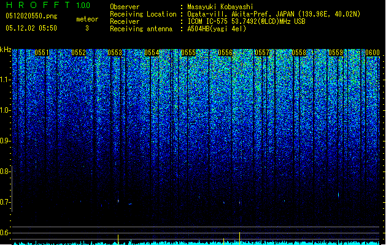Screen dimensions: 386x245
Task: Click the date stamp 05.12.02 05:50
Action: point(31,28)
